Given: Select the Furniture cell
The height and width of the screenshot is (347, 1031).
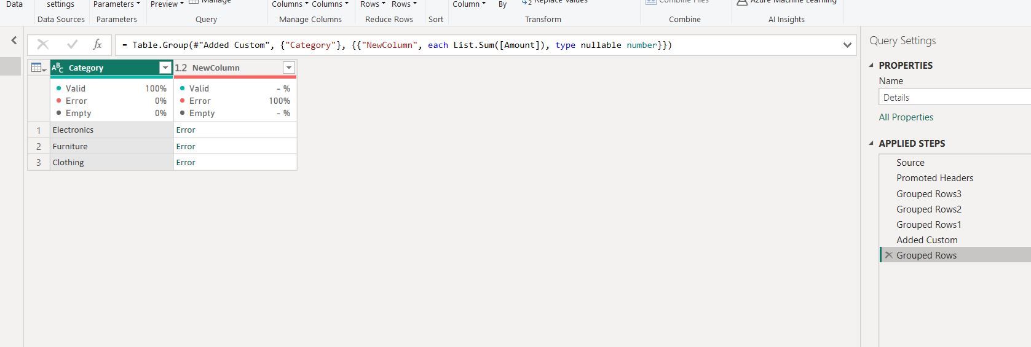Looking at the screenshot, I should (x=112, y=146).
